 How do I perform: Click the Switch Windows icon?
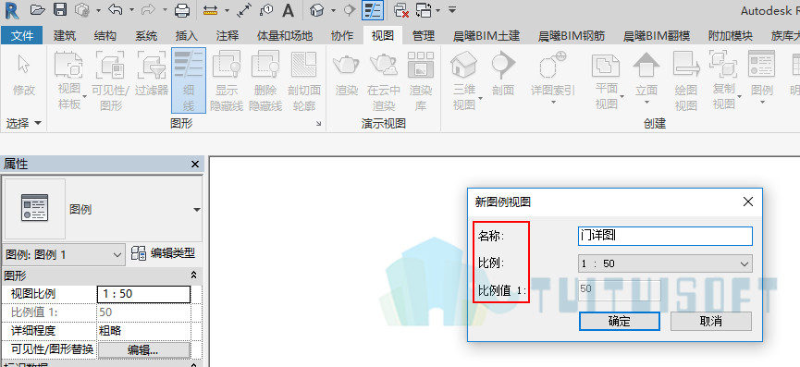(424, 10)
